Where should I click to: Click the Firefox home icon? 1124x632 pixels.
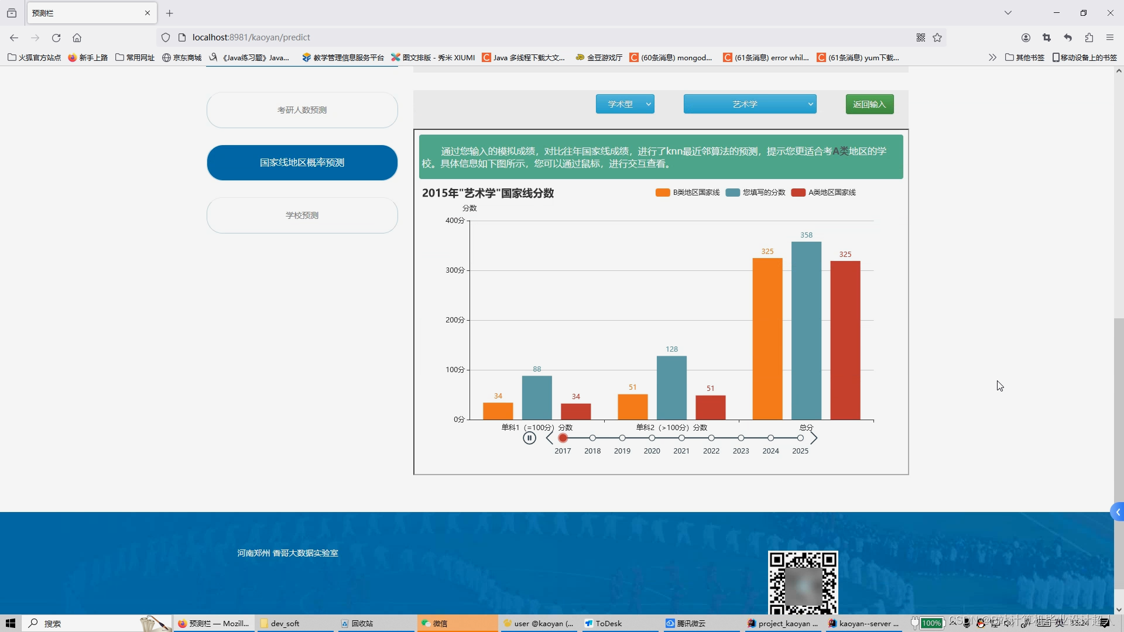[77, 37]
